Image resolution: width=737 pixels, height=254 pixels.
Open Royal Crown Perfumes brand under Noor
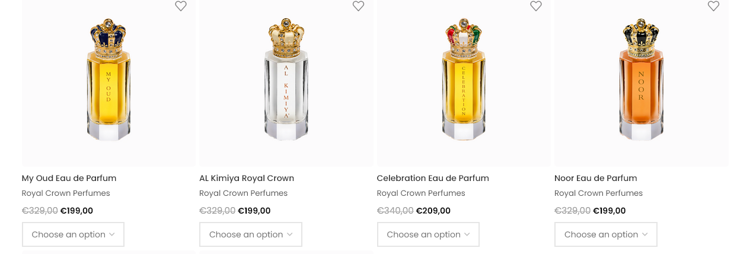coord(598,193)
